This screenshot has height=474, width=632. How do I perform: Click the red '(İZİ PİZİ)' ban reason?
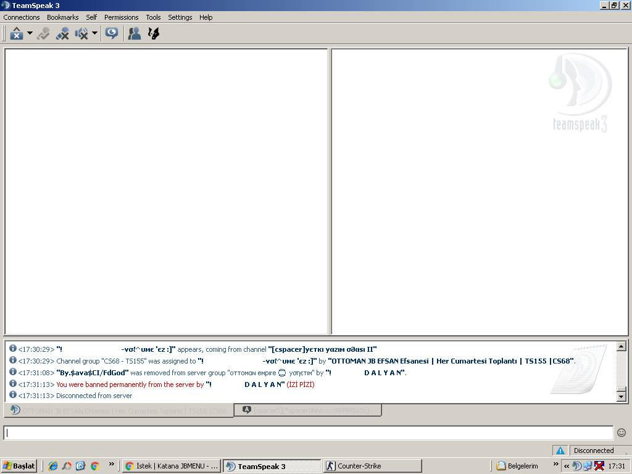click(x=301, y=385)
